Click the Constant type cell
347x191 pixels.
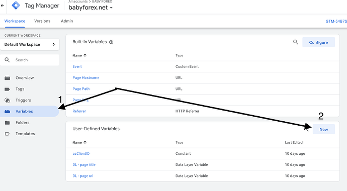pyautogui.click(x=183, y=153)
